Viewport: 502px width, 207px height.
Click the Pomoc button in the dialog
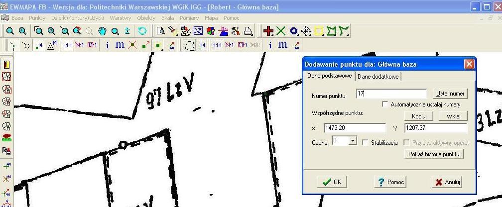click(x=390, y=182)
